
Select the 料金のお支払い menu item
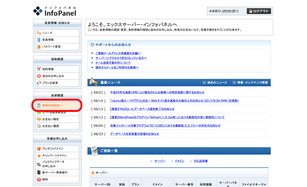tap(57, 105)
